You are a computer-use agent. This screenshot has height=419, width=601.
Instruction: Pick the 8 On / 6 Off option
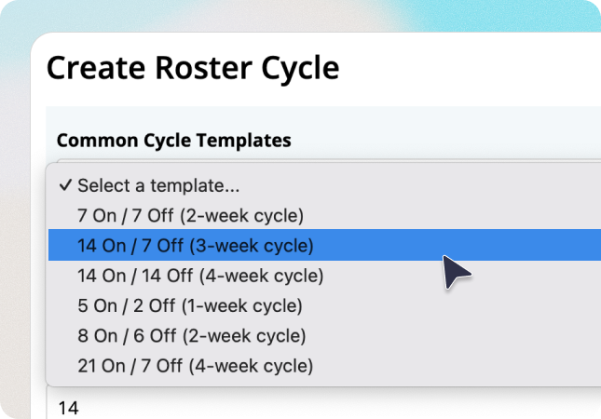pyautogui.click(x=324, y=335)
